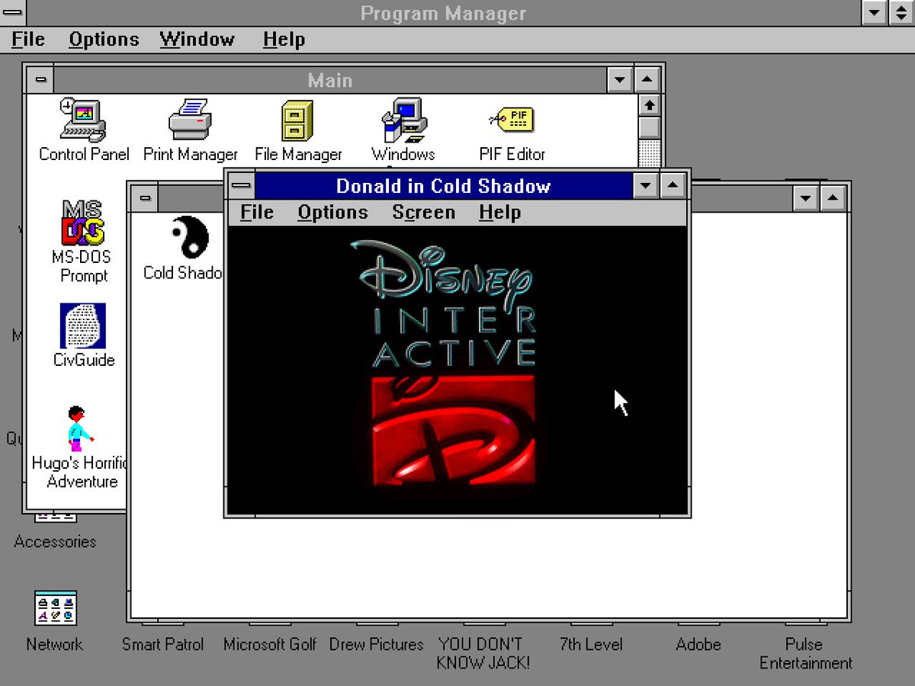This screenshot has height=686, width=915.
Task: Click the Drew Pictures group label
Action: (377, 644)
